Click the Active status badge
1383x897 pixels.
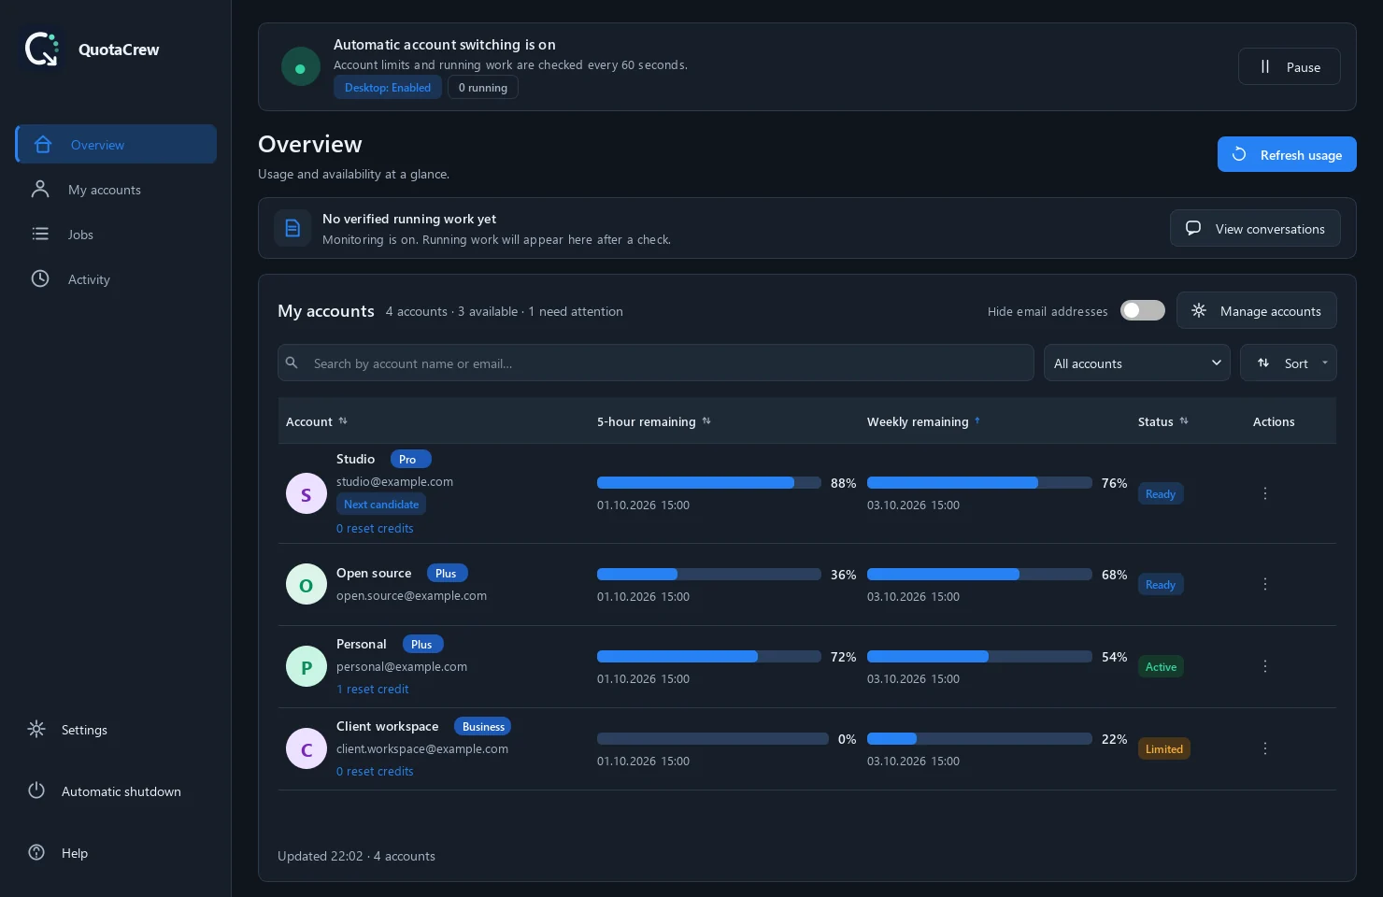[x=1161, y=667]
